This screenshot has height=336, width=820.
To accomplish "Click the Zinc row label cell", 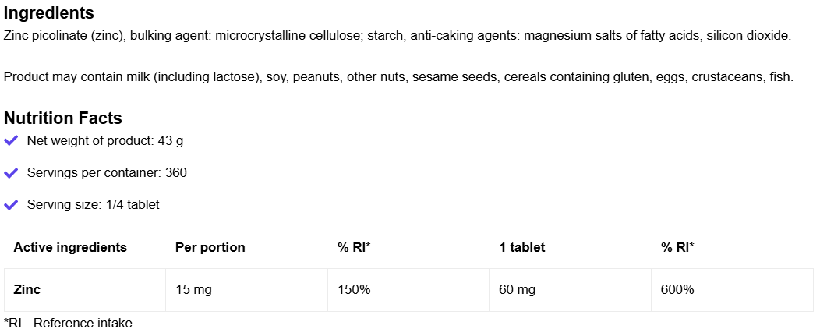I will (27, 290).
